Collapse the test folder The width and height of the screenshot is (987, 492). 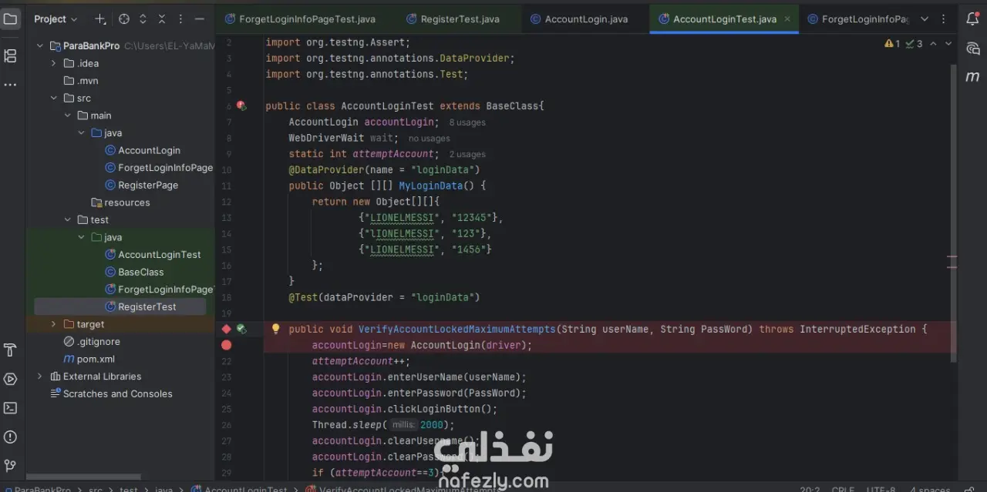pyautogui.click(x=67, y=219)
